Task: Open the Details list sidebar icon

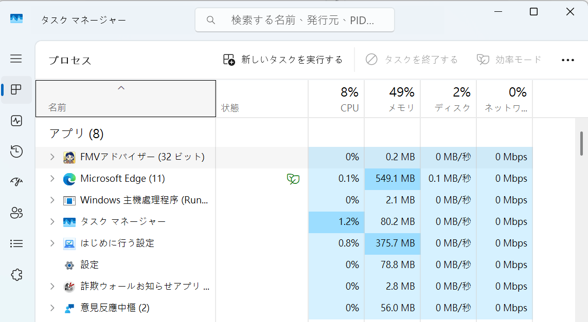Action: pos(16,244)
